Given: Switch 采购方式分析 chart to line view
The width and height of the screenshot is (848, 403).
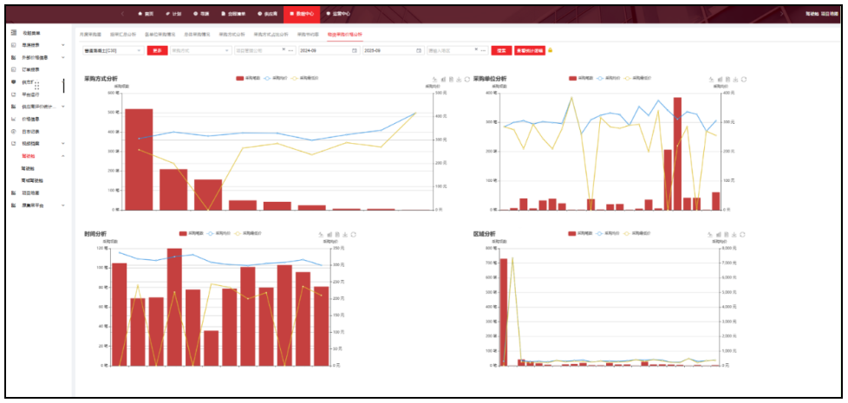Looking at the screenshot, I should coord(434,80).
